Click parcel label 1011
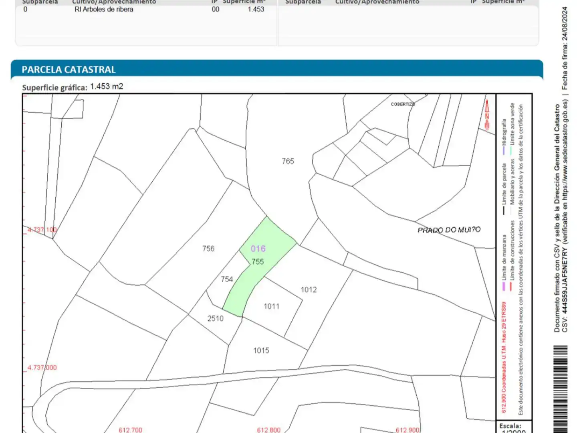 (x=271, y=306)
